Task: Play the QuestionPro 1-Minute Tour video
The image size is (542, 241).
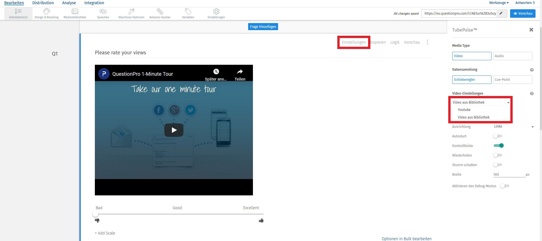Action: (174, 130)
